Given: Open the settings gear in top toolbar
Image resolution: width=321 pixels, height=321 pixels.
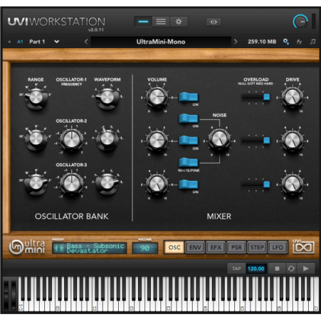Looking at the screenshot, I should (178, 22).
